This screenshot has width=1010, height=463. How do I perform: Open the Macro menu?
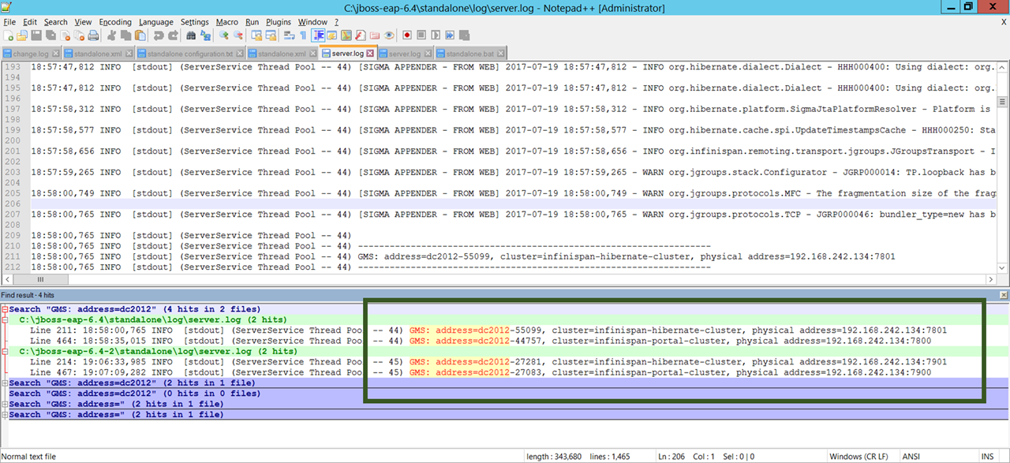(x=227, y=22)
